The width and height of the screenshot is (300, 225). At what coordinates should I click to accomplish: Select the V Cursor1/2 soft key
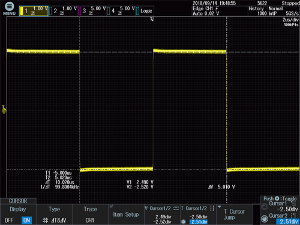click(162, 214)
